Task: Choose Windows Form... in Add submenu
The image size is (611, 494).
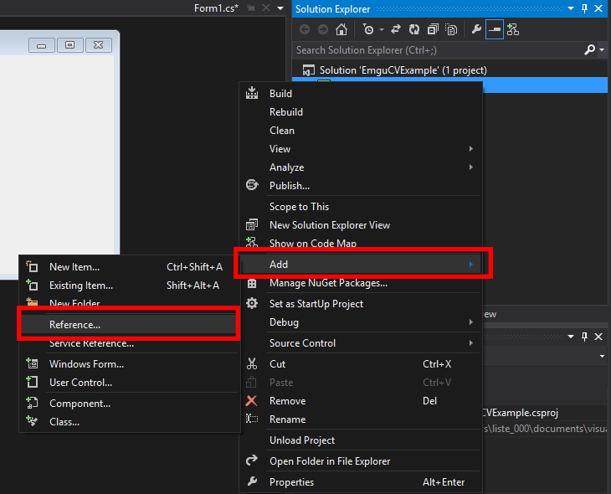Action: coord(130,364)
